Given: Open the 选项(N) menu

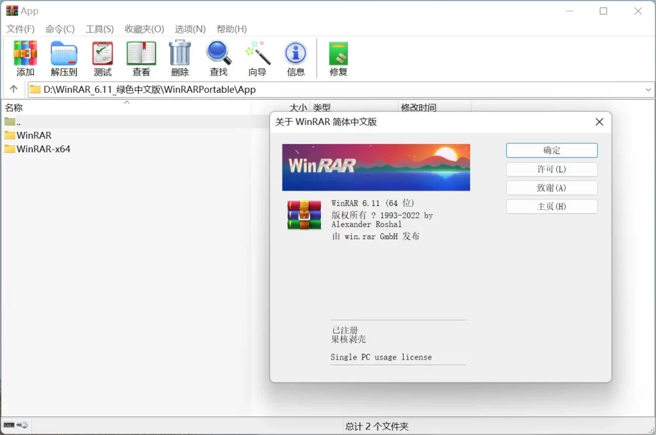Looking at the screenshot, I should pyautogui.click(x=190, y=29).
